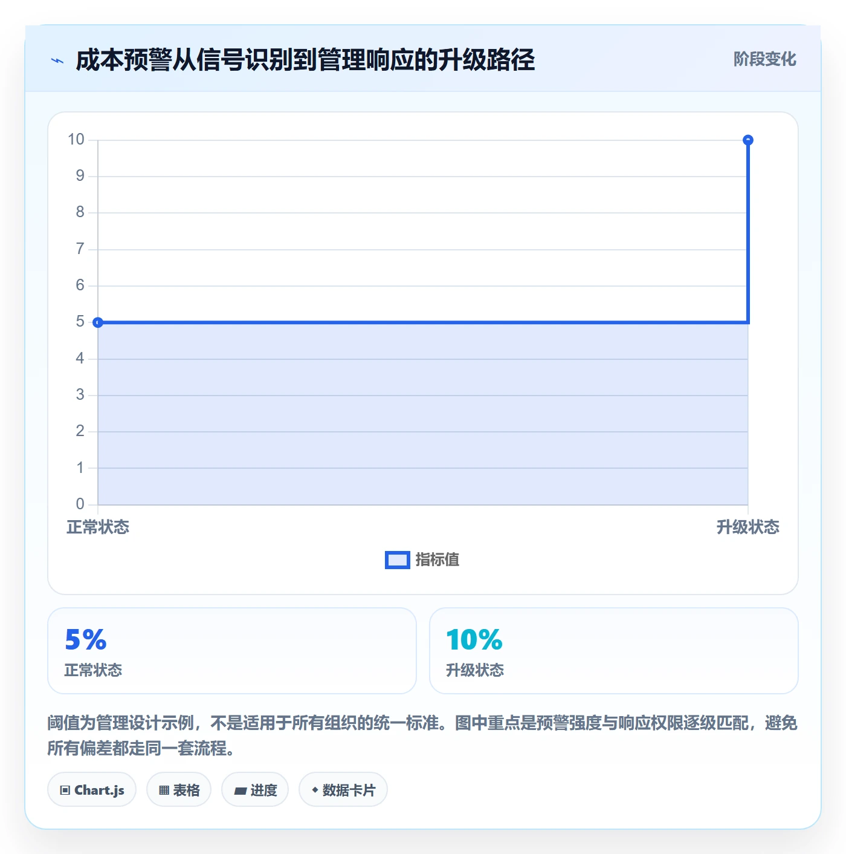Click y-axis tick label 0
This screenshot has width=846, height=854.
click(80, 504)
